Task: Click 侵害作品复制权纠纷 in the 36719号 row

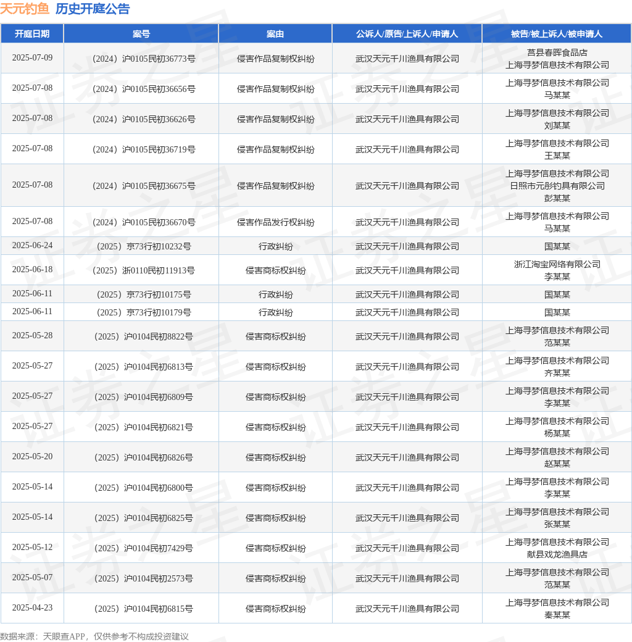Action: point(275,149)
